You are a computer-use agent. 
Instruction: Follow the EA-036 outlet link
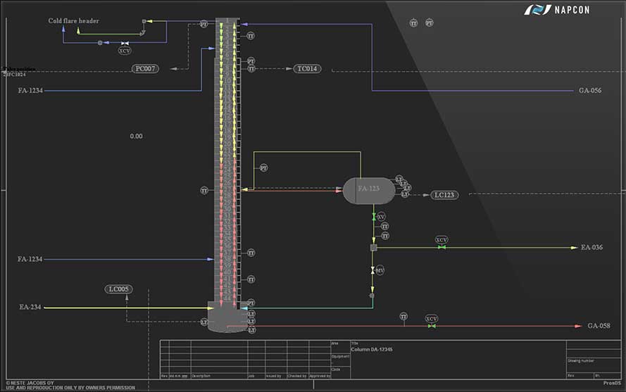pos(591,248)
